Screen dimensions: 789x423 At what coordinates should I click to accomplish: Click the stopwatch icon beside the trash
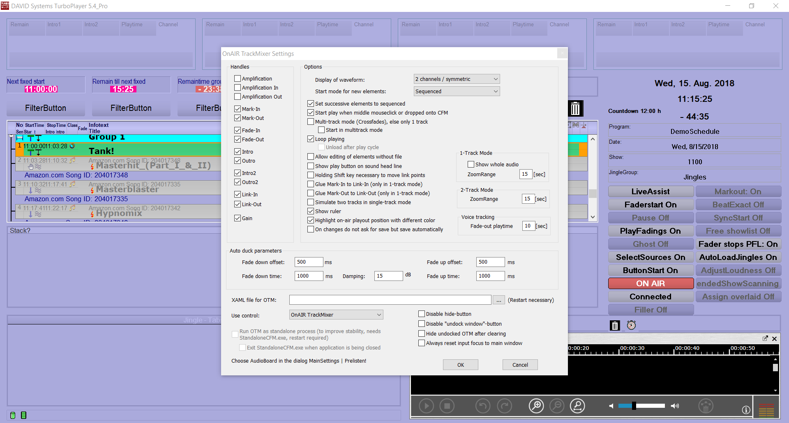pyautogui.click(x=631, y=325)
